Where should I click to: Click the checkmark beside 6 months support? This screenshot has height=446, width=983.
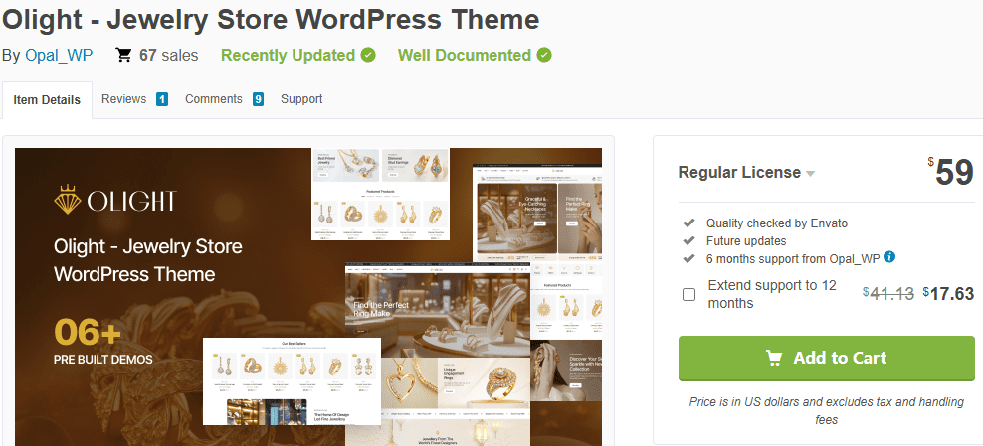click(x=688, y=258)
